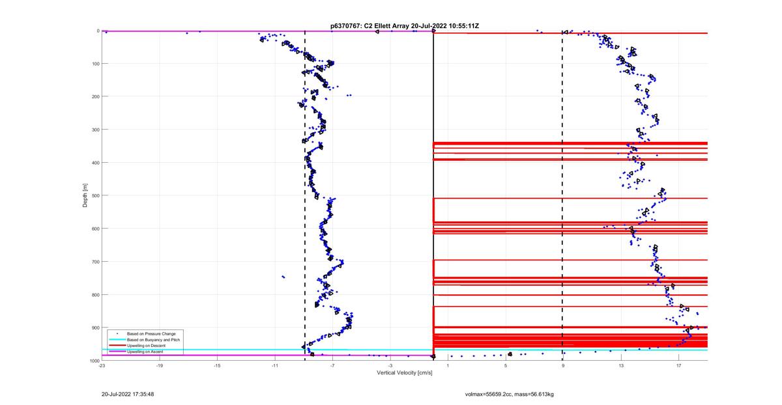Select the 'Vertical Velocity [cm/s]' x-axis label

[404, 372]
